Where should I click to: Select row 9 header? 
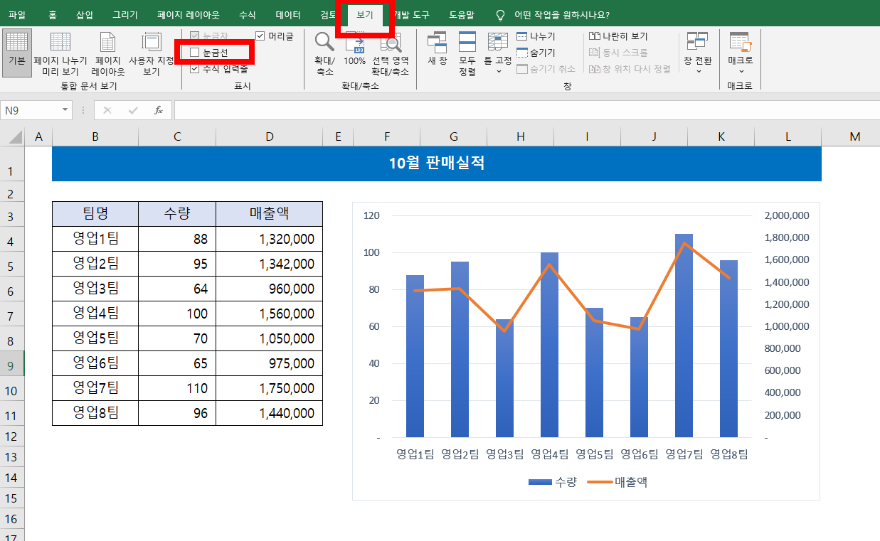tap(12, 364)
